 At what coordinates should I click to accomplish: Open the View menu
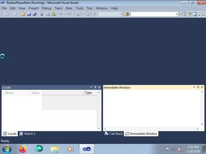22,8
